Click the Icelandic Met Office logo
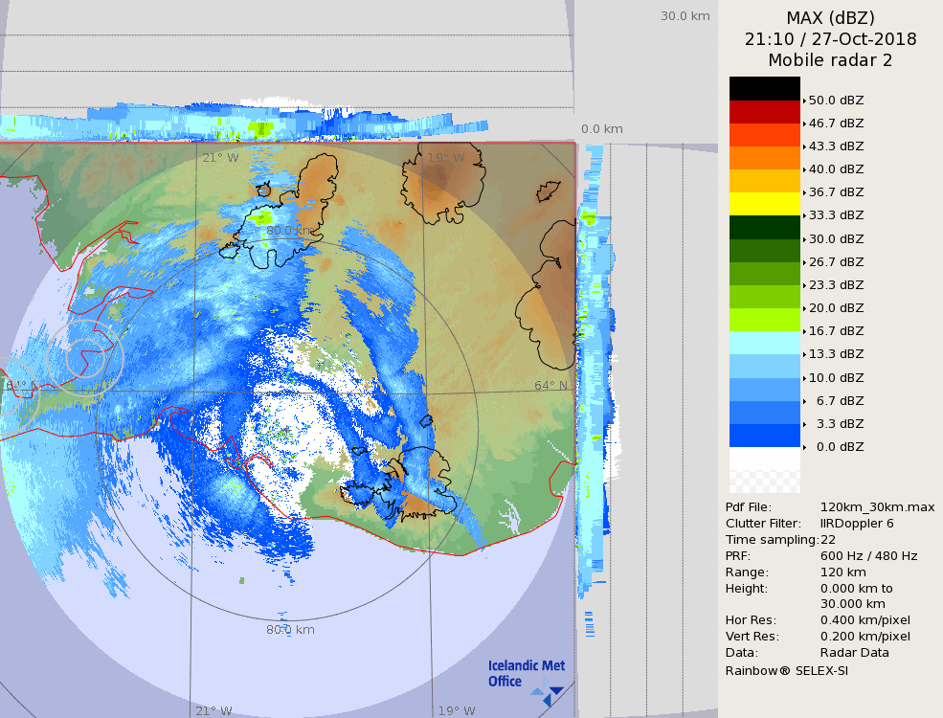 click(526, 675)
